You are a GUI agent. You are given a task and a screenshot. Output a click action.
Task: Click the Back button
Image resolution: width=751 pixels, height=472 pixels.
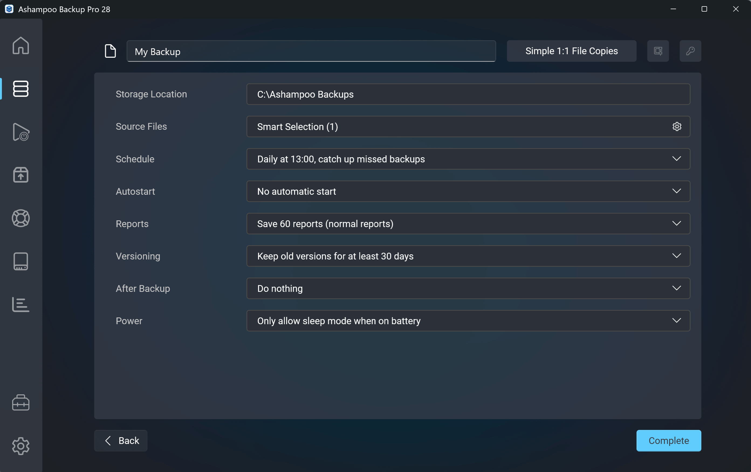coord(121,440)
